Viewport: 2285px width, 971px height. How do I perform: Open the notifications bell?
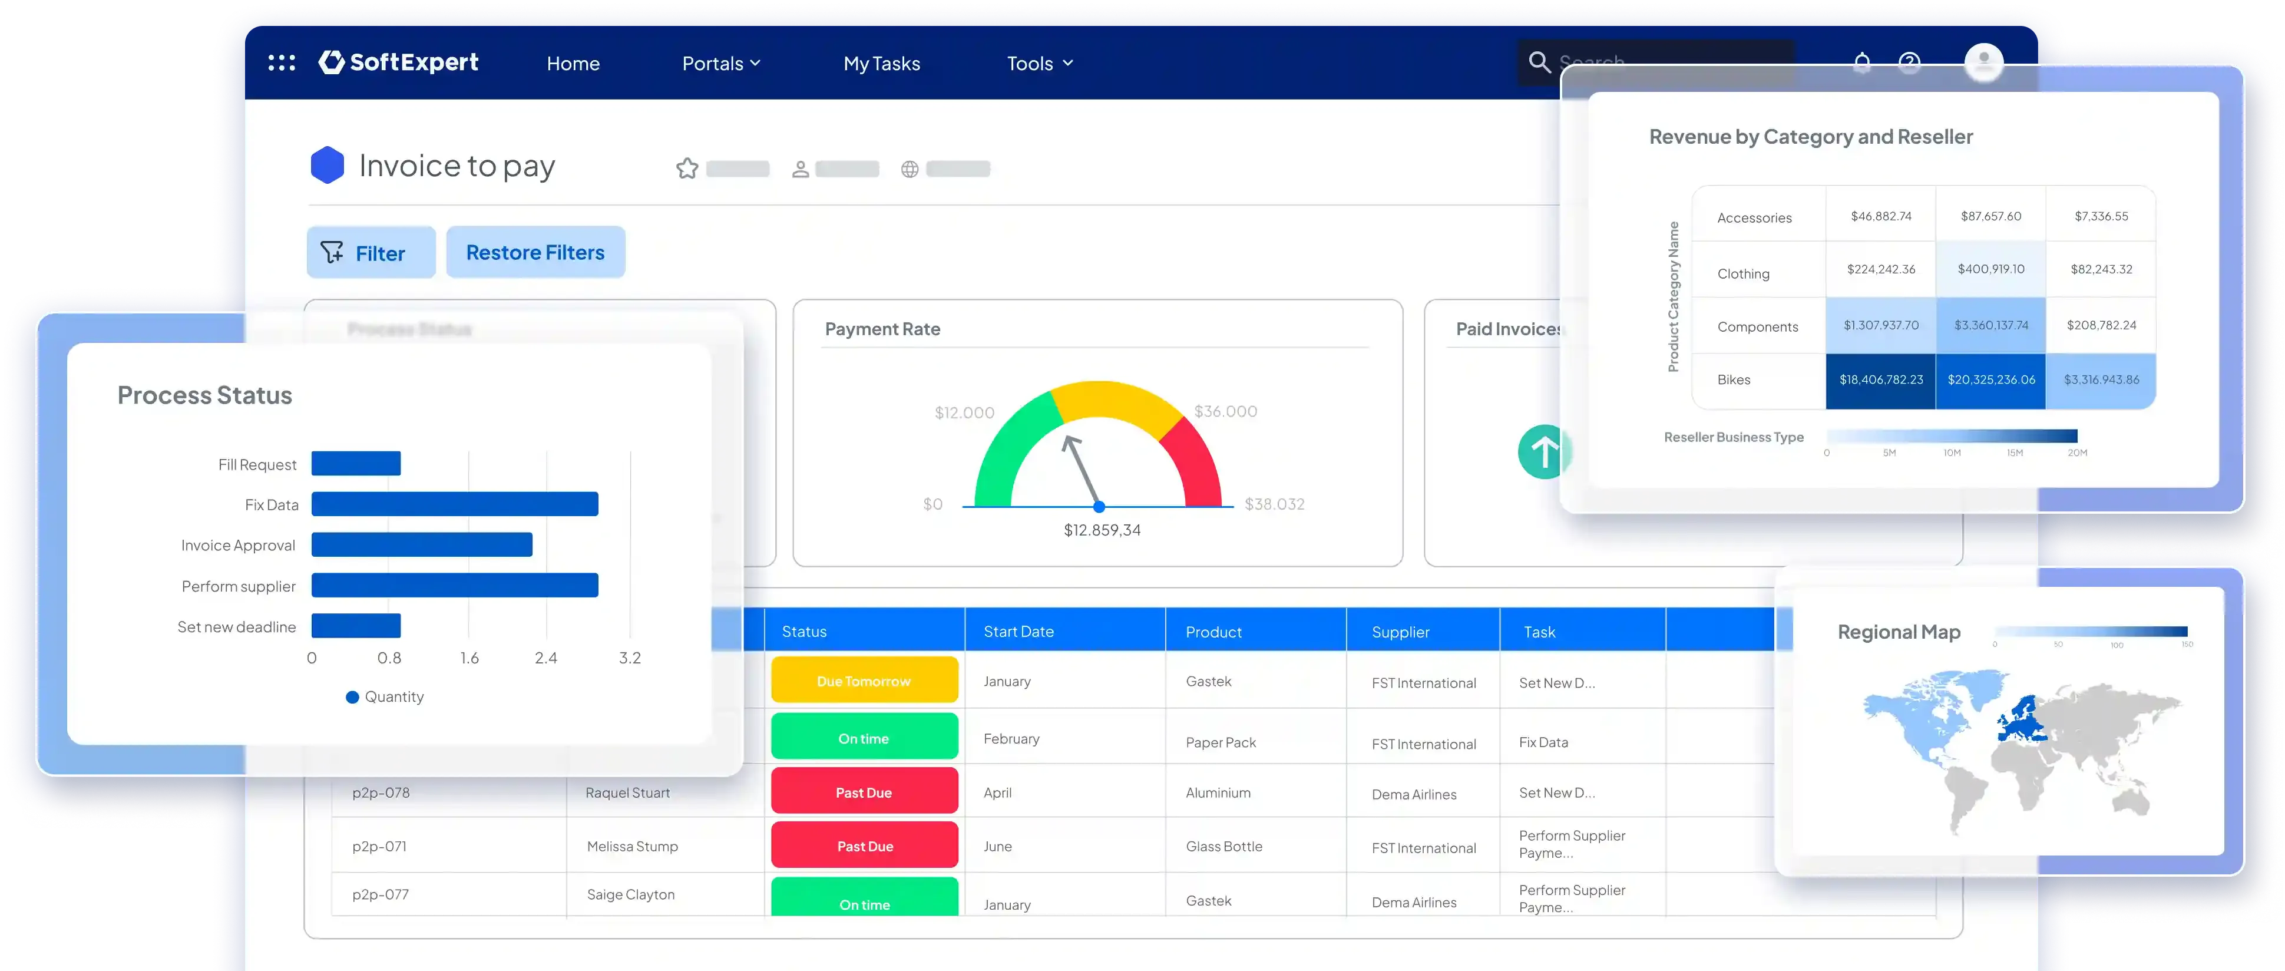tap(1862, 62)
